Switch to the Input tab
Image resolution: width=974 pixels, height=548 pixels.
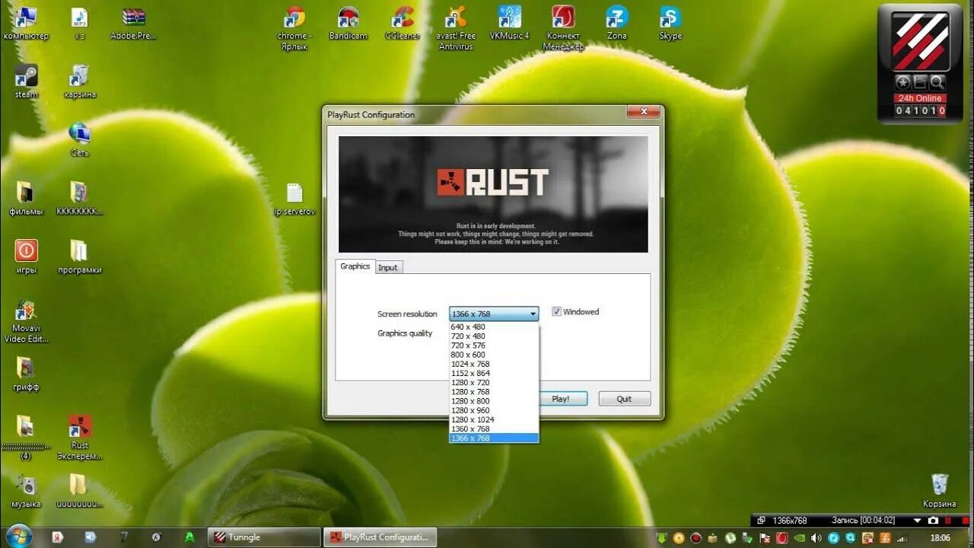pyautogui.click(x=388, y=267)
